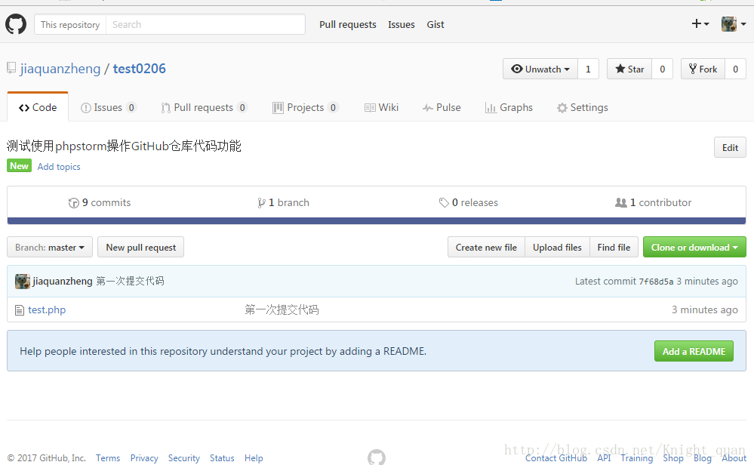Click the commits history clock icon
This screenshot has height=465, width=754.
click(x=73, y=203)
